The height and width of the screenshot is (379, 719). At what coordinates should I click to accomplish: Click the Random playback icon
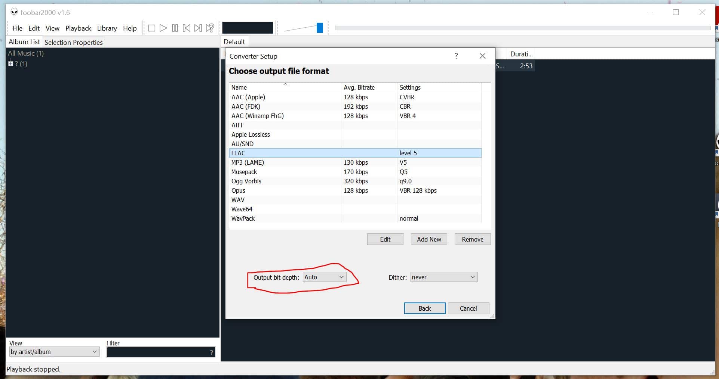(x=210, y=28)
